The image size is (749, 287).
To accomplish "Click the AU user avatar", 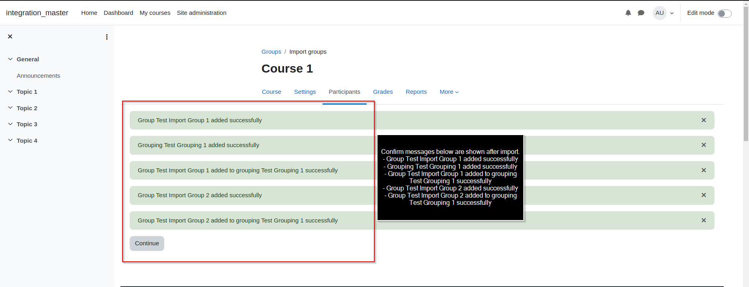I will pos(659,13).
